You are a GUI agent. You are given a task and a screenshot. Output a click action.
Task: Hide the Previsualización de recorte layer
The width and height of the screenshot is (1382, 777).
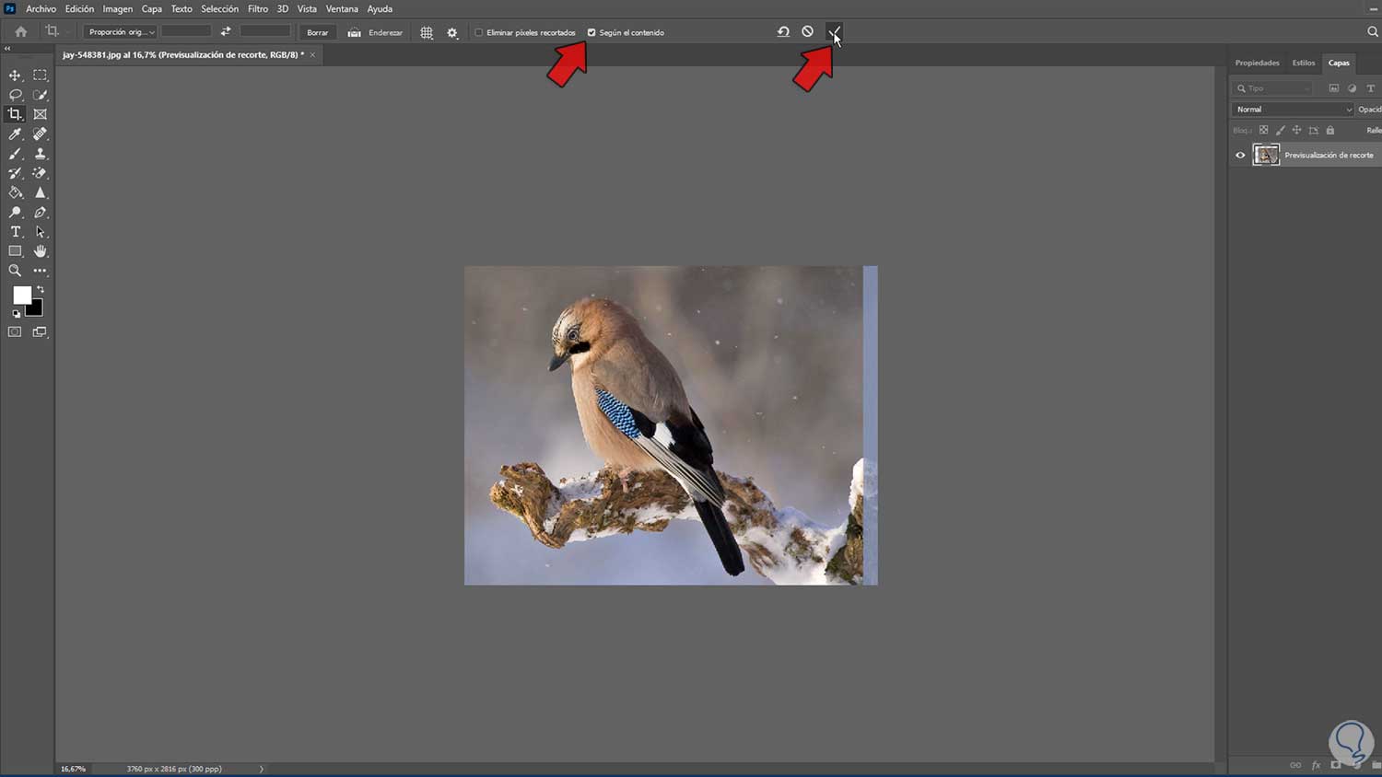(x=1240, y=155)
